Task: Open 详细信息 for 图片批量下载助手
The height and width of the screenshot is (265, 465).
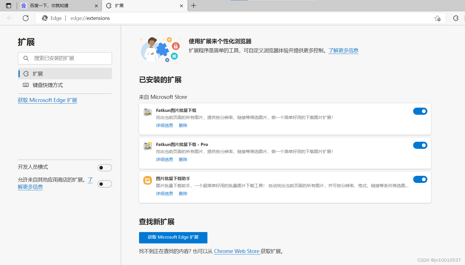Action: 164,194
